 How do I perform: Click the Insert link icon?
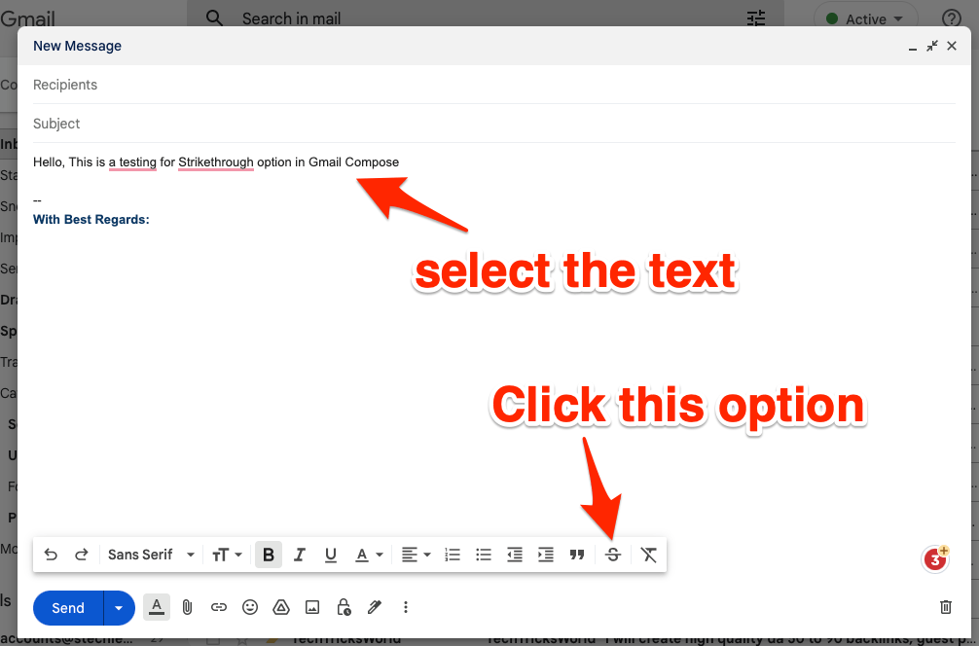(219, 607)
